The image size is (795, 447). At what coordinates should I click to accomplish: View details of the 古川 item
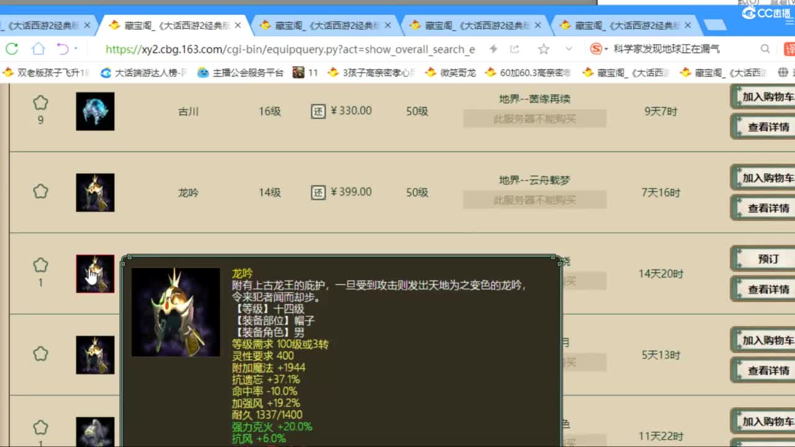[764, 127]
